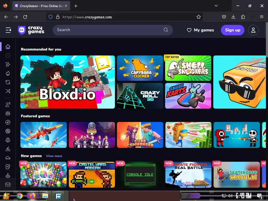Screen dimensions: 268x201
Task: Open Firefox downloads icon
Action: [x=233, y=17]
